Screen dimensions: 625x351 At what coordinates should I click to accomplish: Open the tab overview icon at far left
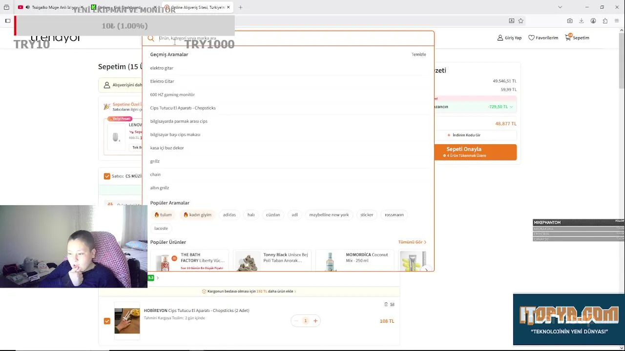point(6,7)
